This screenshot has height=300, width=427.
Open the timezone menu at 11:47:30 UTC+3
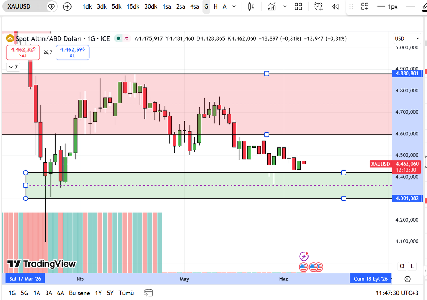[x=397, y=293]
